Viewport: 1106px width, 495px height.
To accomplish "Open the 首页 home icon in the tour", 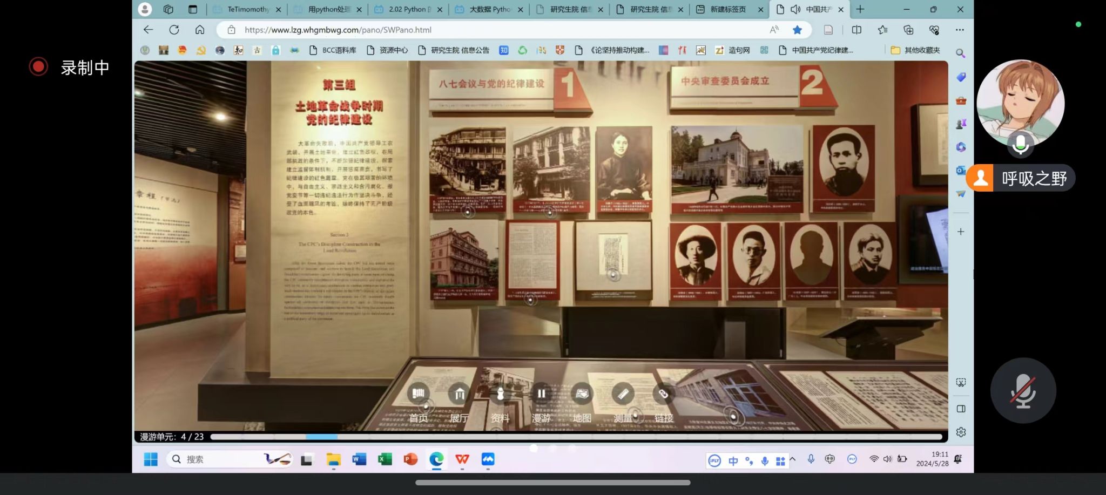I will click(418, 394).
